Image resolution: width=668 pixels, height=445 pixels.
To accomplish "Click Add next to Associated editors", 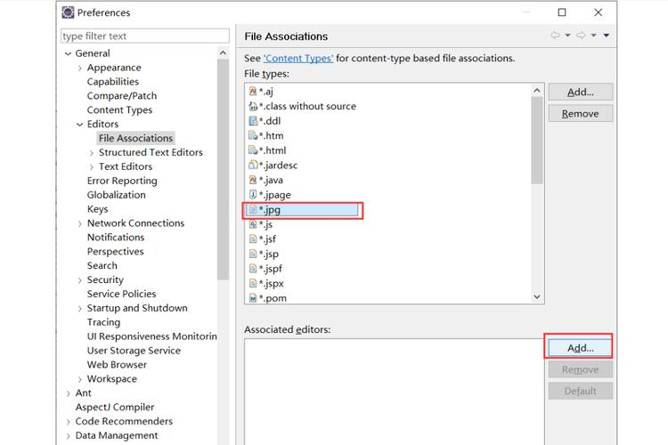I will pyautogui.click(x=580, y=348).
